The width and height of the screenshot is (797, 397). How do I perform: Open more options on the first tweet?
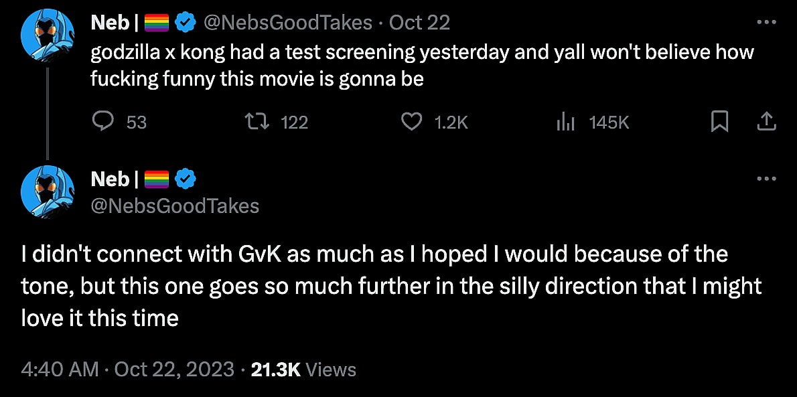click(x=766, y=22)
